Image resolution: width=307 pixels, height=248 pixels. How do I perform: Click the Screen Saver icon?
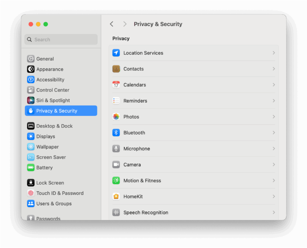31,157
